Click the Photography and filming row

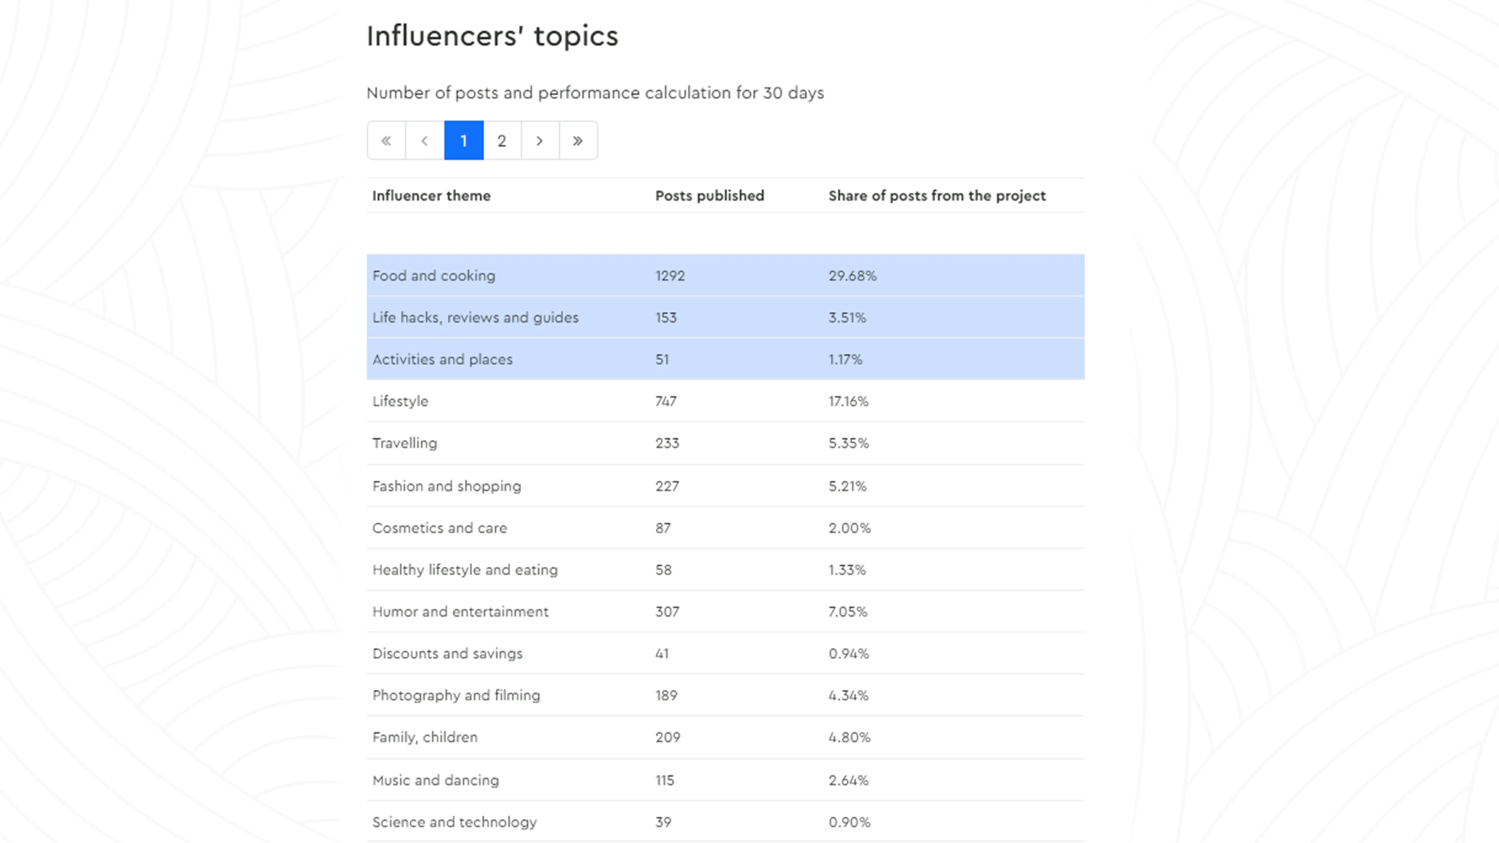pyautogui.click(x=456, y=696)
